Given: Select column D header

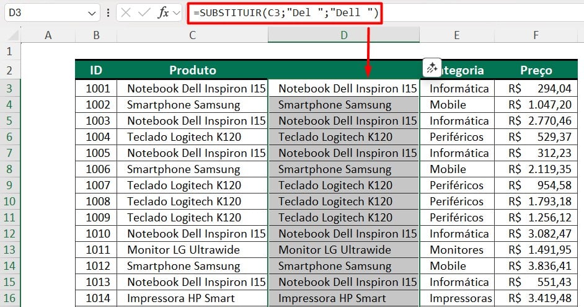Looking at the screenshot, I should (344, 35).
